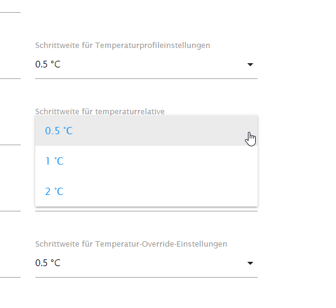Expand the Temperatur-Override-Einstellungen dropdown arrow
Image resolution: width=336 pixels, height=308 pixels.
[250, 263]
